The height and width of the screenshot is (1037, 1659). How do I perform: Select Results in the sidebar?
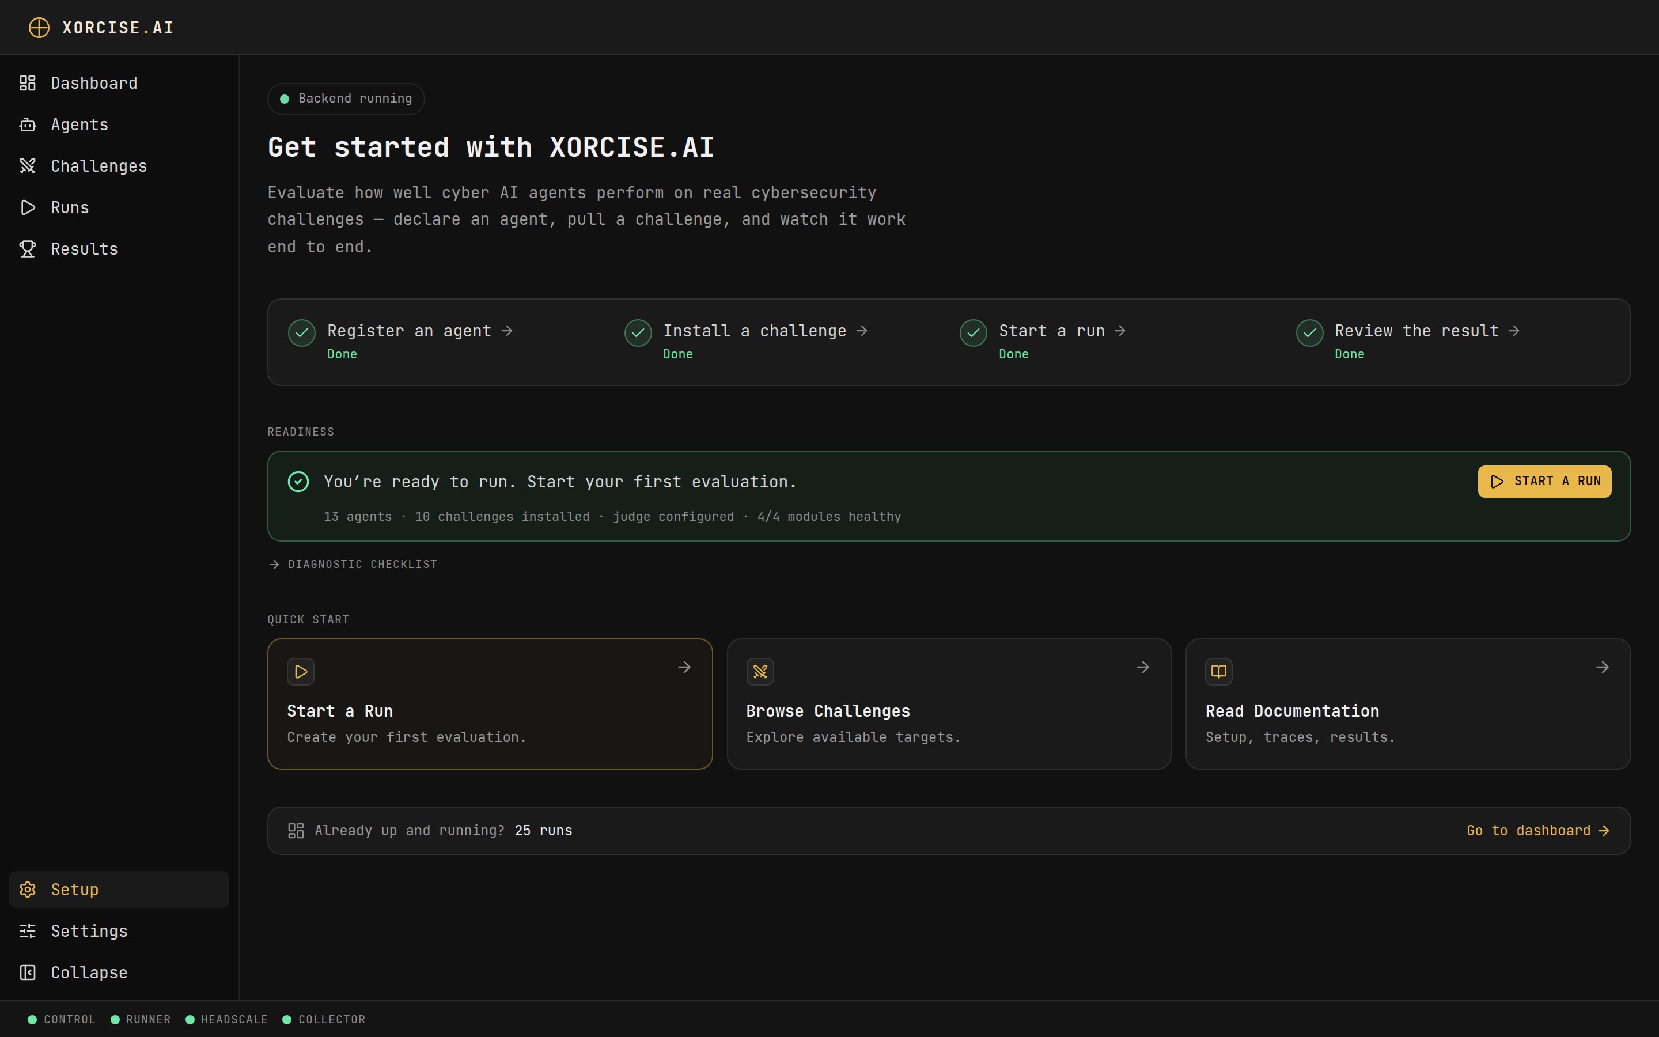pos(119,249)
